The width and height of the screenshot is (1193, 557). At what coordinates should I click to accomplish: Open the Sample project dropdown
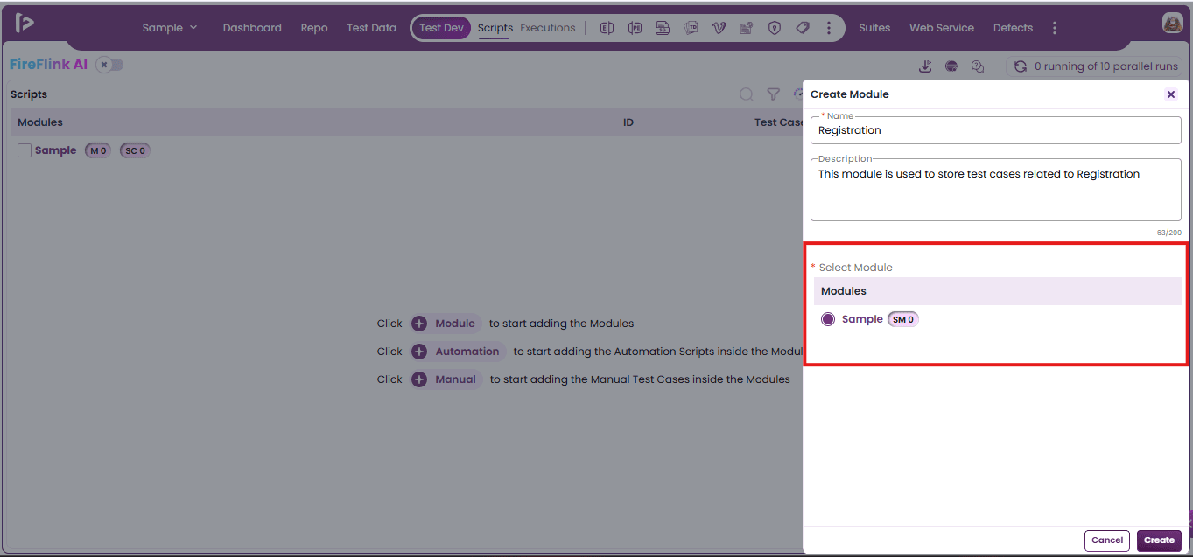tap(170, 28)
